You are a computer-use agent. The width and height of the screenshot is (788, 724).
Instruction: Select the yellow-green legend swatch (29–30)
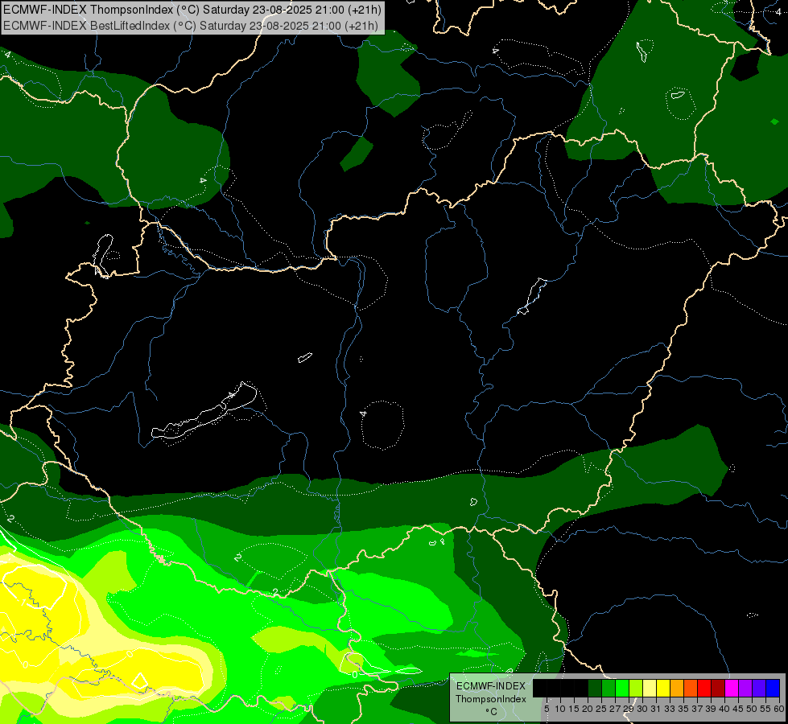pyautogui.click(x=636, y=688)
